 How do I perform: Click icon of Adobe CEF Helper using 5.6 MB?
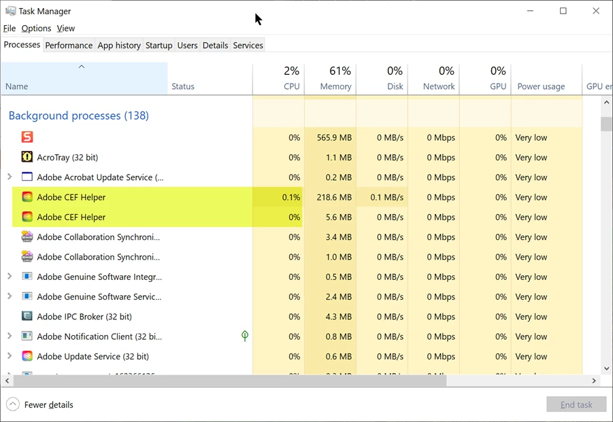coord(27,217)
